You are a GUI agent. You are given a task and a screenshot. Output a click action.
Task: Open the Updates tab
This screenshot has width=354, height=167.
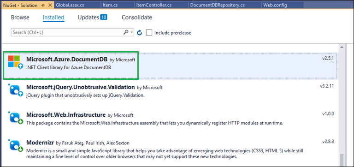coord(88,18)
